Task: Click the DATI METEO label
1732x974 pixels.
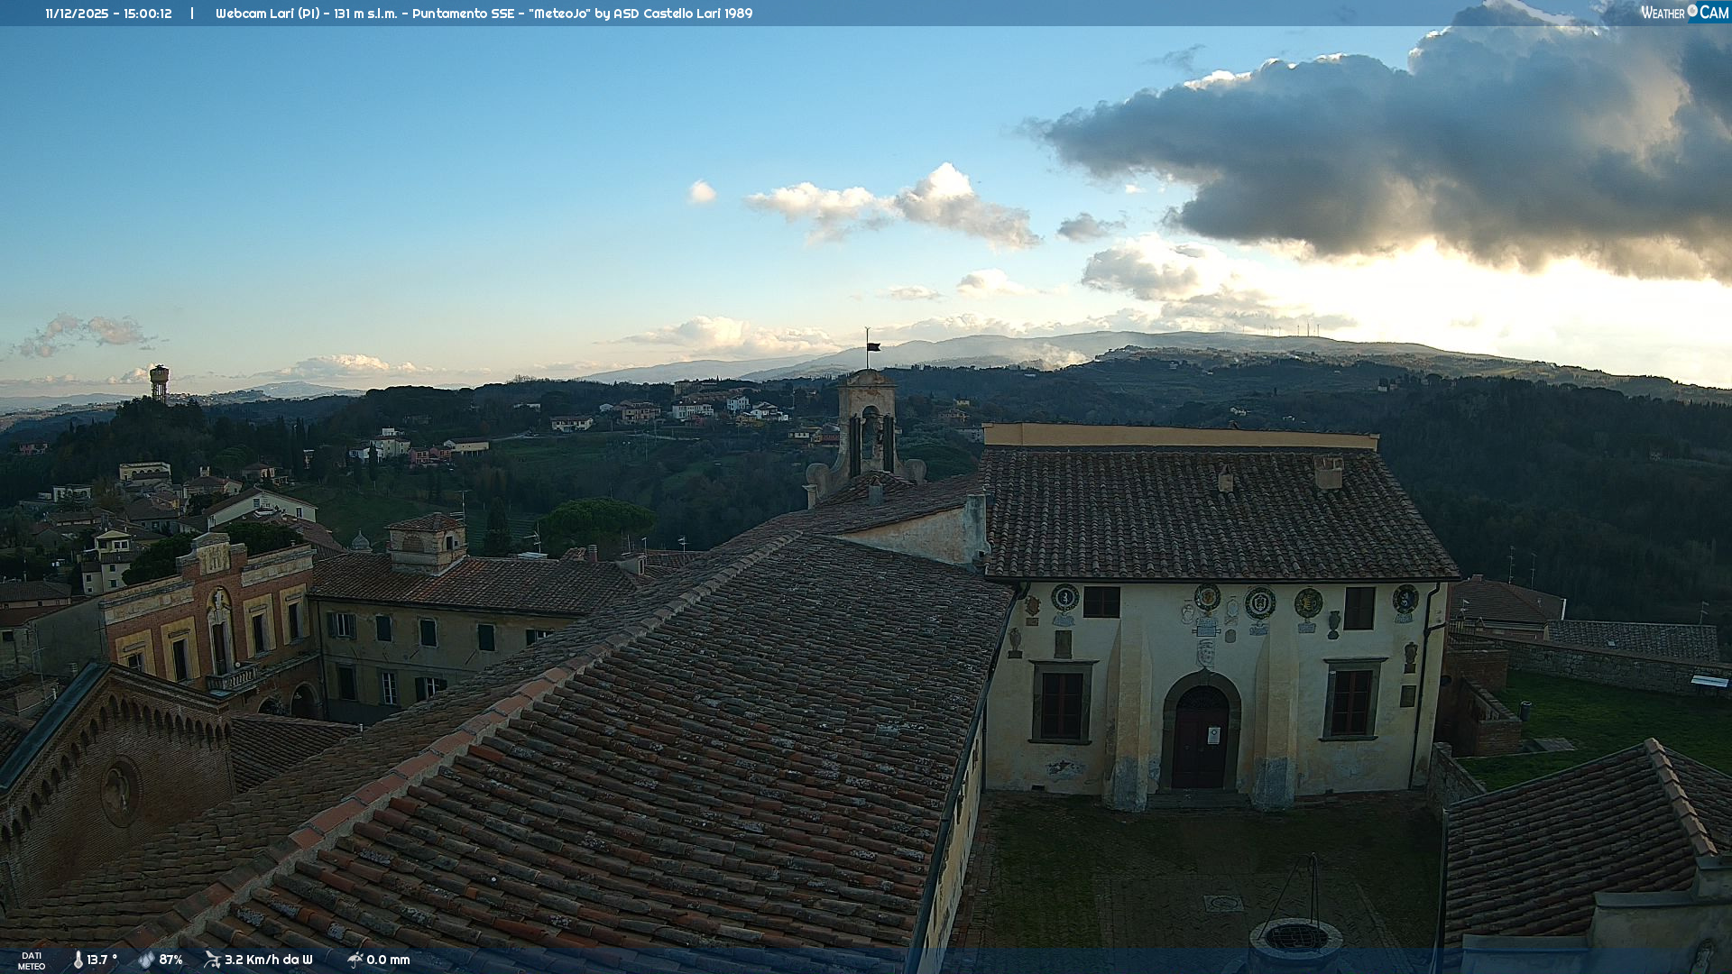Action: tap(32, 960)
